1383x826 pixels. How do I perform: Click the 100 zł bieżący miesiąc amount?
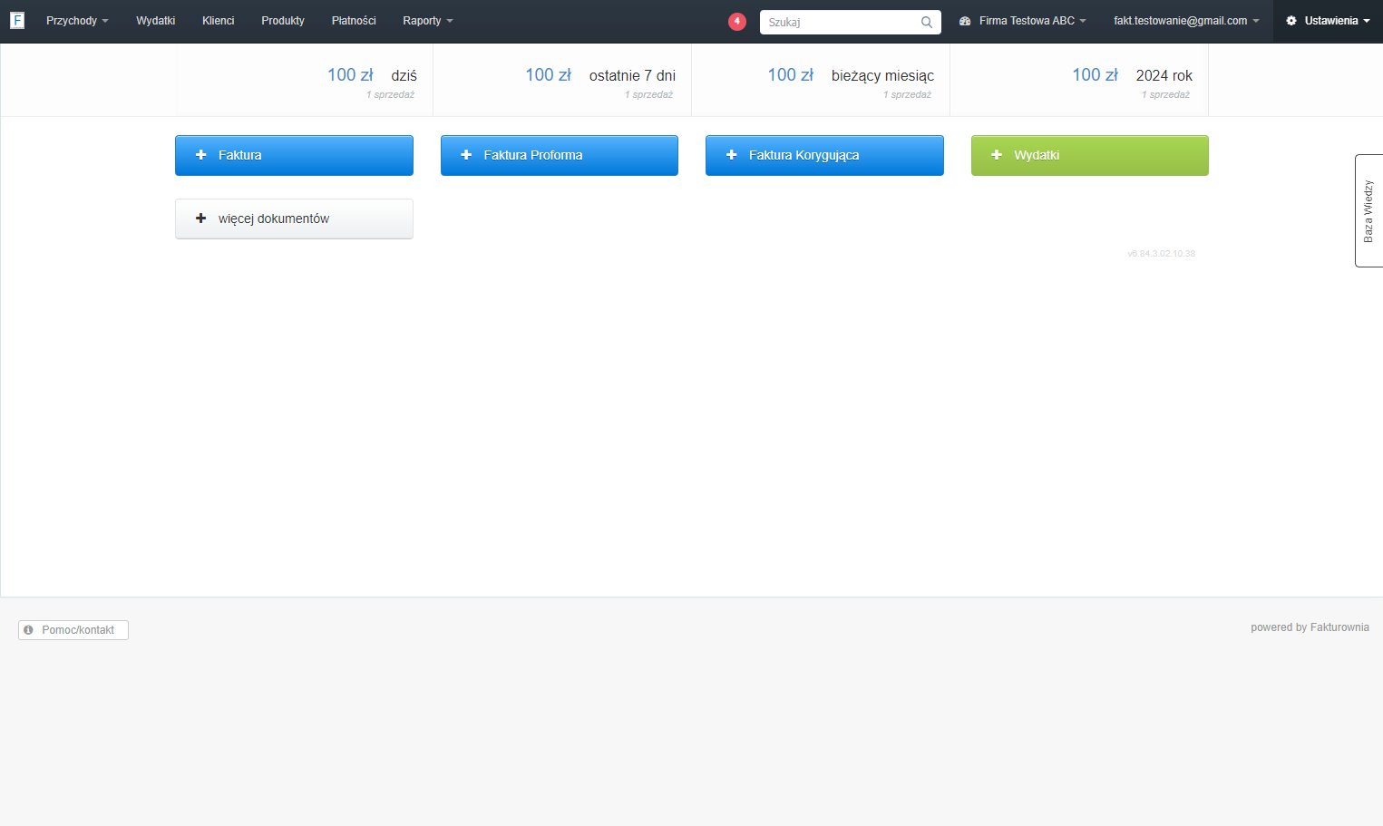pyautogui.click(x=791, y=75)
